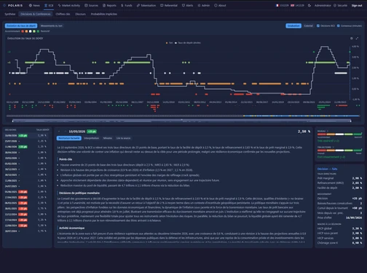Screen dimensions: 367x273
Task: Select the Graduation display mode
Action: [x=293, y=26]
